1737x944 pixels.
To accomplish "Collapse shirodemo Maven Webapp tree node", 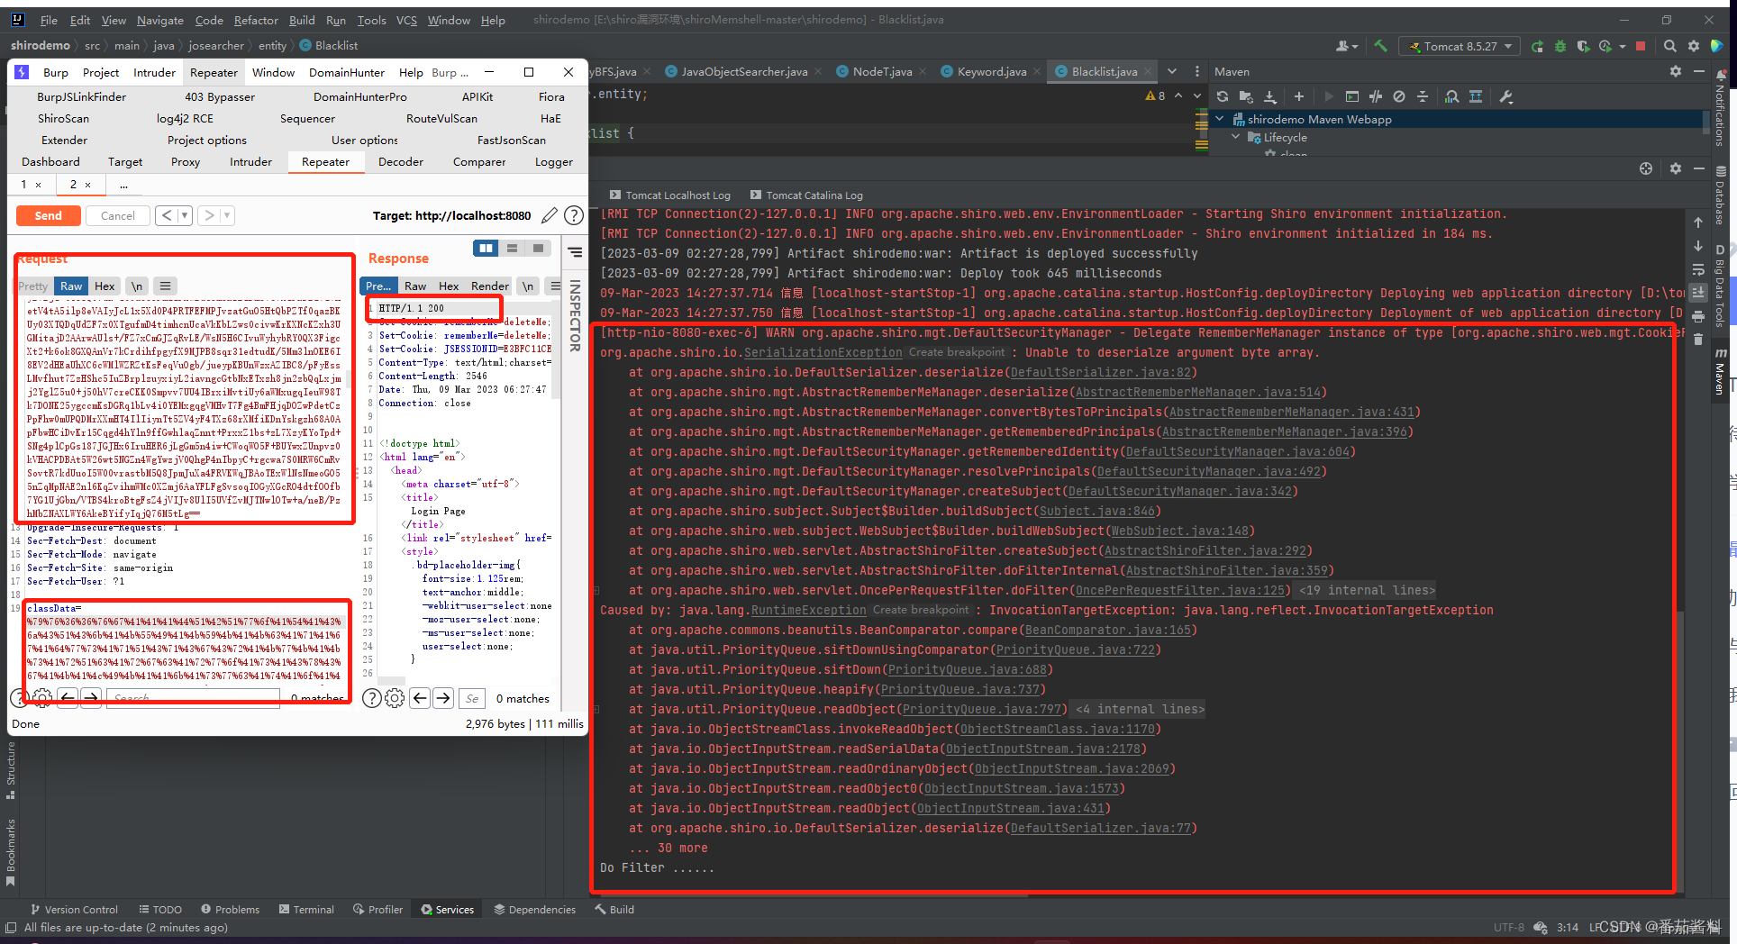I will pyautogui.click(x=1220, y=119).
